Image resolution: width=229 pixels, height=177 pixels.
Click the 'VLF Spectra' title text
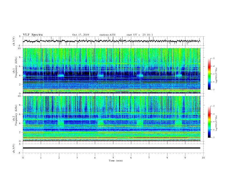[33, 35]
